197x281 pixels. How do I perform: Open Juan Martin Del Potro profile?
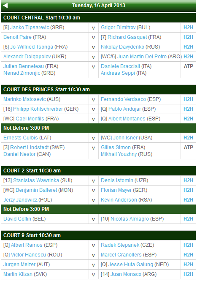pos(142,57)
